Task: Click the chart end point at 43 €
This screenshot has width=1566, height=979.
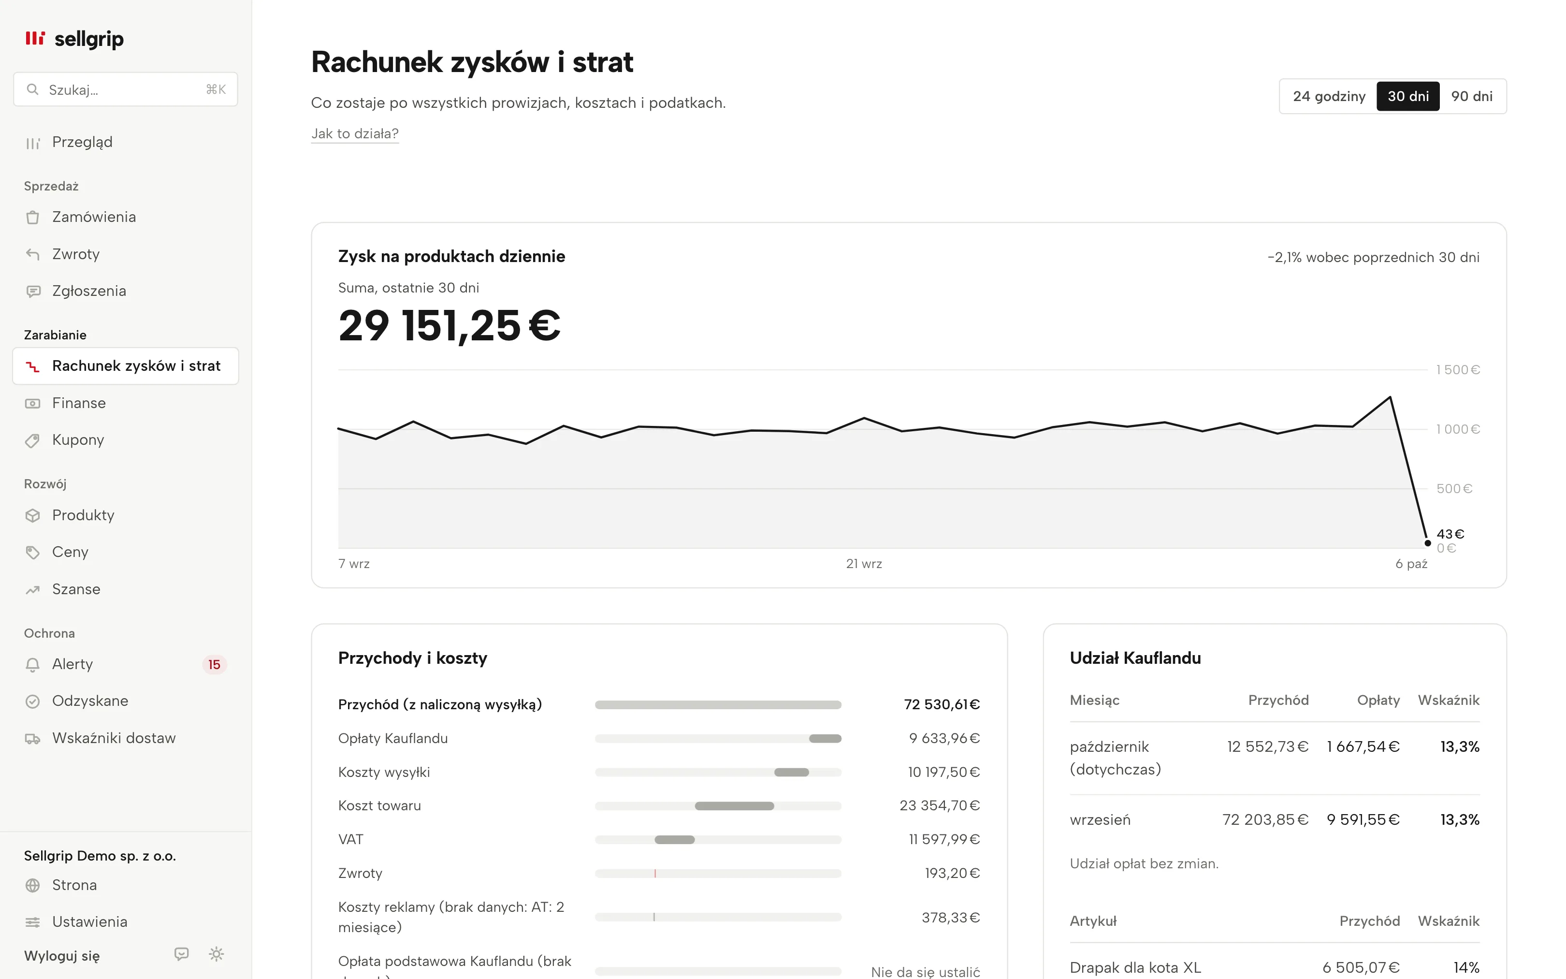Action: [1427, 543]
